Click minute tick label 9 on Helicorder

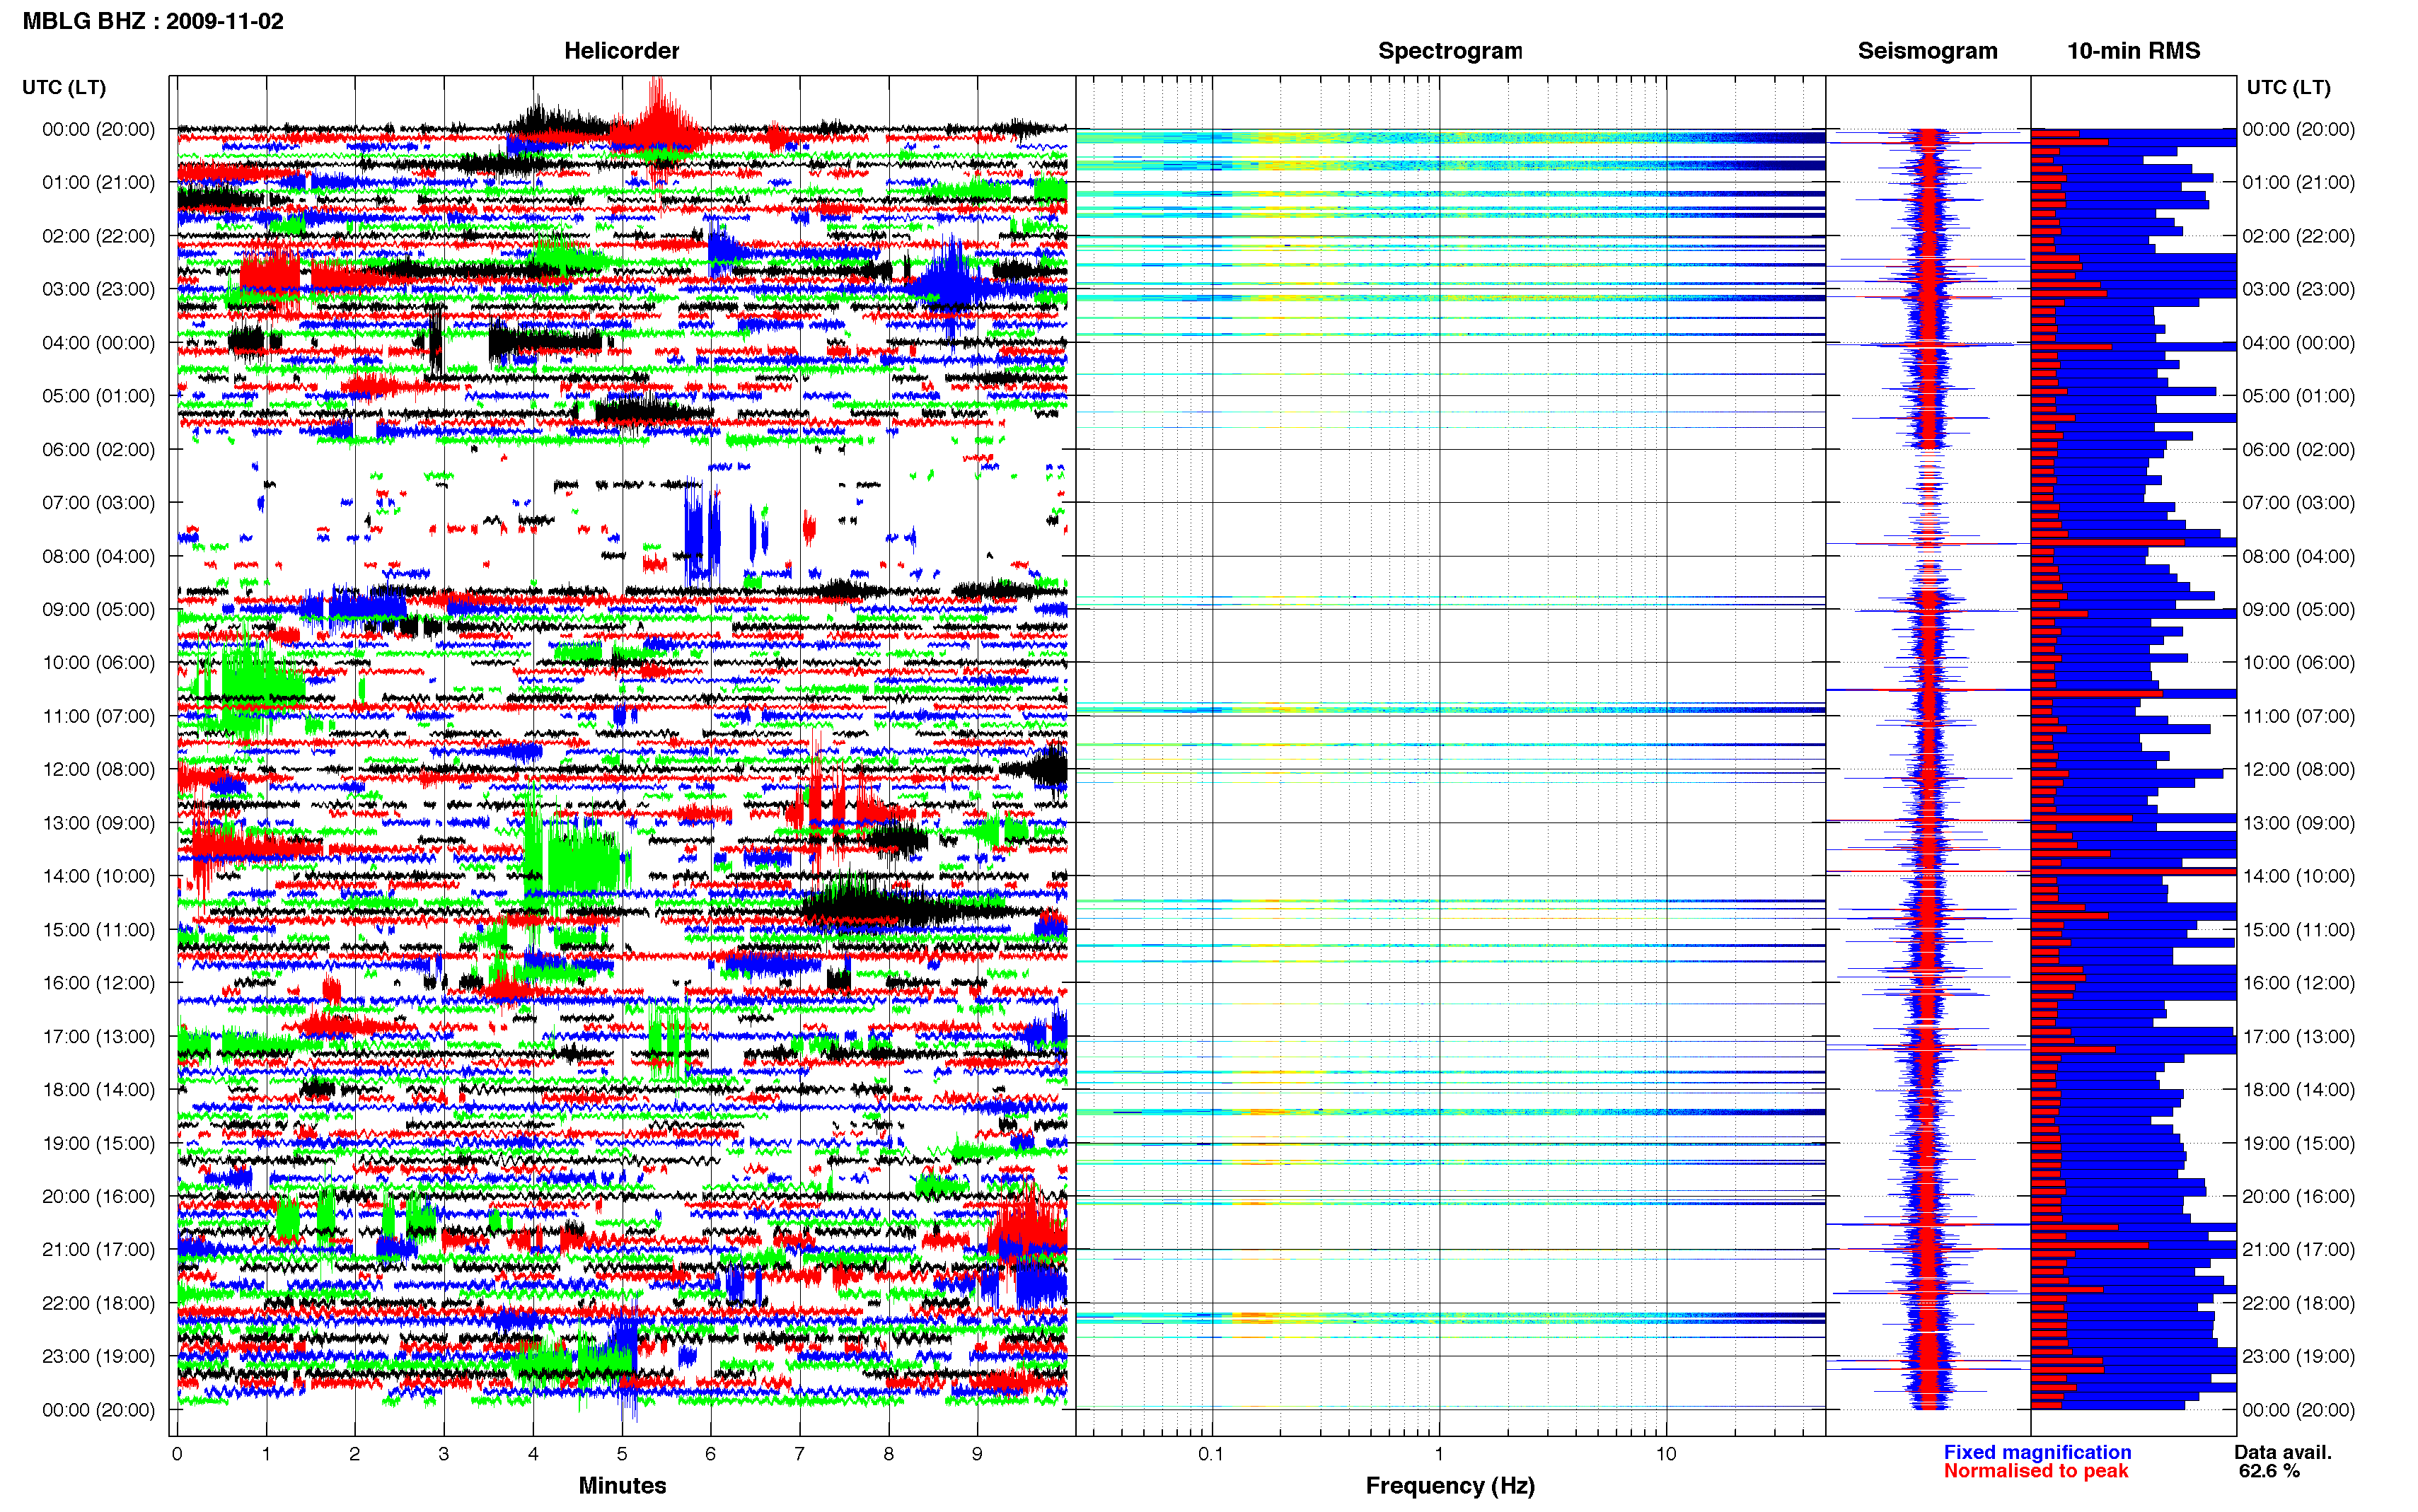click(977, 1454)
